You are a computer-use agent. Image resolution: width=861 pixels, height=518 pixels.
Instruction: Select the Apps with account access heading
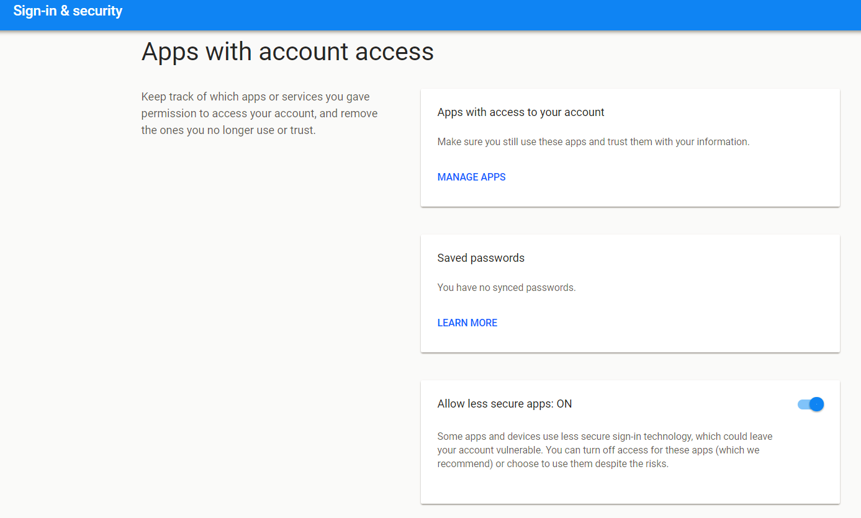click(287, 51)
